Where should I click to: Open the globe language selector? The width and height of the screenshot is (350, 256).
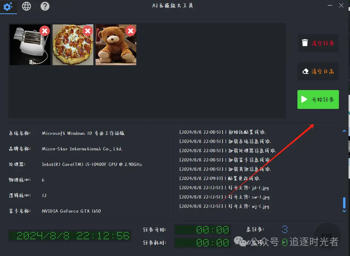click(26, 6)
